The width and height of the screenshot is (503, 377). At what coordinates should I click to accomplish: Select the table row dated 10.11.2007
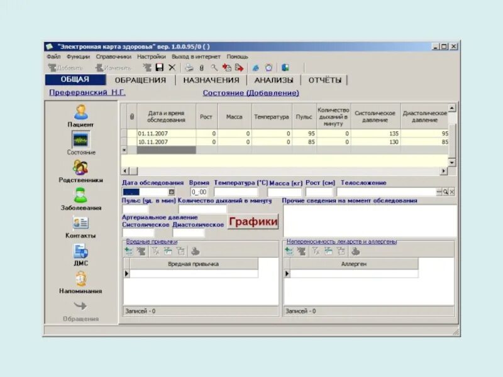(285, 142)
